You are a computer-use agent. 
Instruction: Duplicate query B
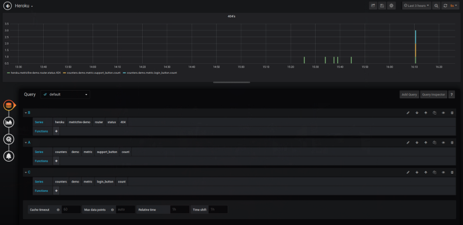[x=434, y=113]
